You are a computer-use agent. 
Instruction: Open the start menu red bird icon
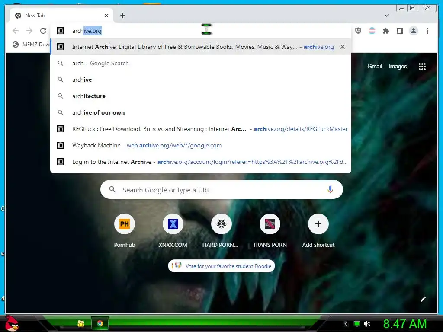click(x=12, y=323)
